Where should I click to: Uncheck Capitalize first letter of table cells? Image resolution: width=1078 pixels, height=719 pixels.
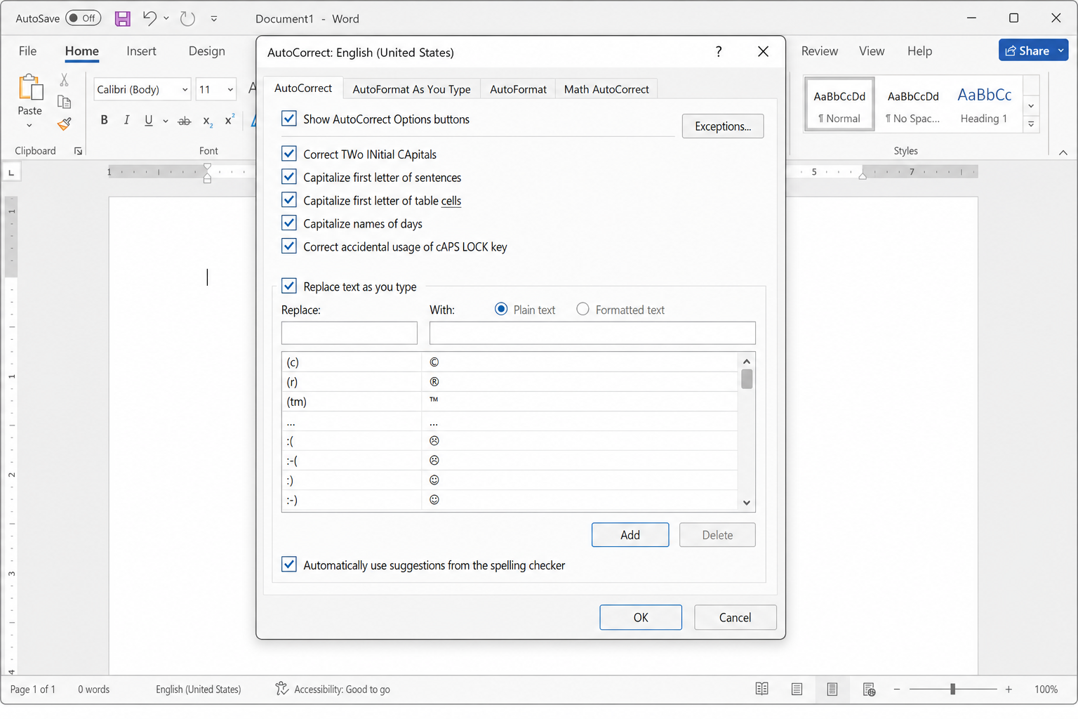tap(289, 199)
